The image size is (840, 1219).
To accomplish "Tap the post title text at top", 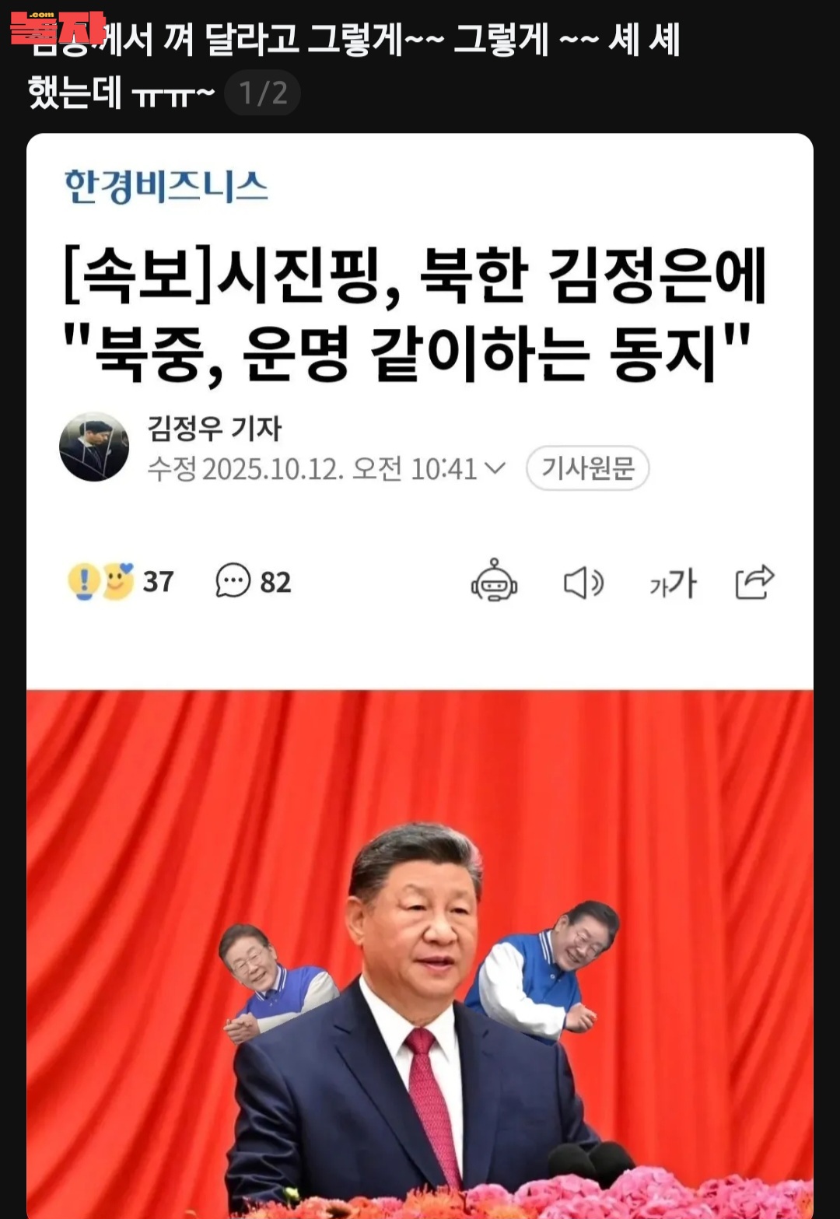I will point(354,66).
